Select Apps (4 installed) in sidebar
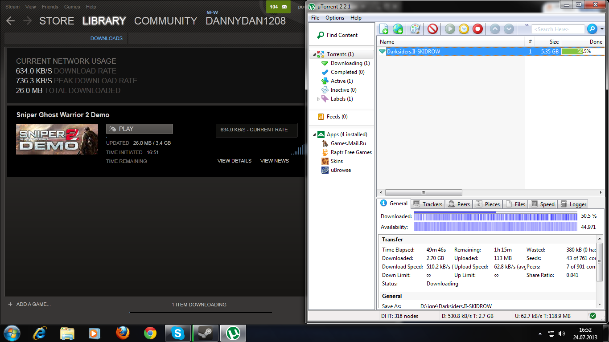 pos(347,134)
